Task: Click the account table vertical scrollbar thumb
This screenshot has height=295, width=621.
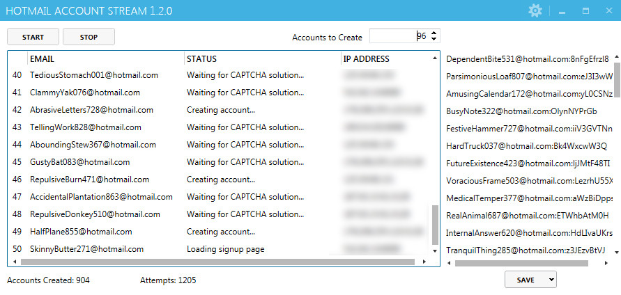Action: coord(435,224)
